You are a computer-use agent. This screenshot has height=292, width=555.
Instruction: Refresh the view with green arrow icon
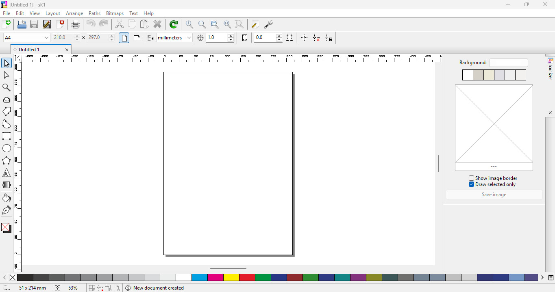(174, 24)
